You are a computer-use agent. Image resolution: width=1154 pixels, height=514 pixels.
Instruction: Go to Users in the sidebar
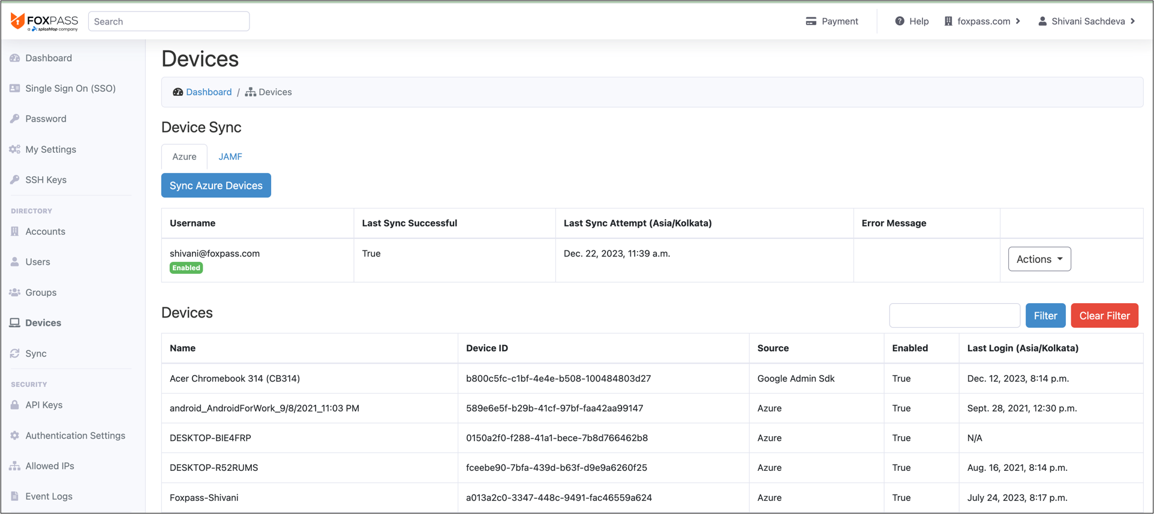(37, 262)
